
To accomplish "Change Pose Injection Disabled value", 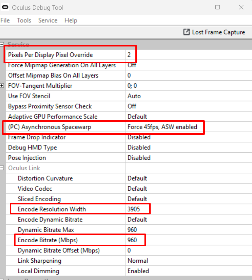I will point(139,158).
